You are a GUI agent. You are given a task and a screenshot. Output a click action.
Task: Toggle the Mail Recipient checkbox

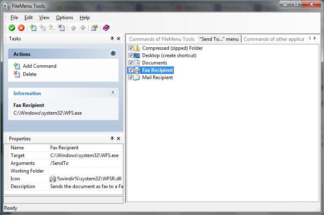coord(131,78)
